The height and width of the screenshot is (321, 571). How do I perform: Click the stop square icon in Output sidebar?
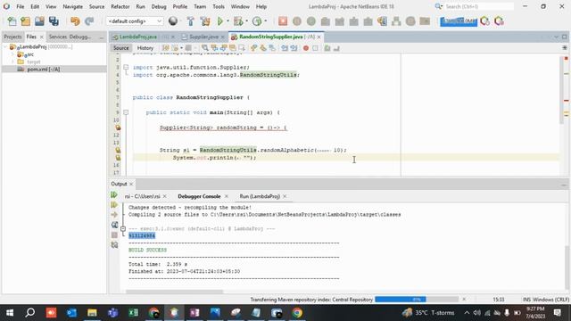coord(114,235)
